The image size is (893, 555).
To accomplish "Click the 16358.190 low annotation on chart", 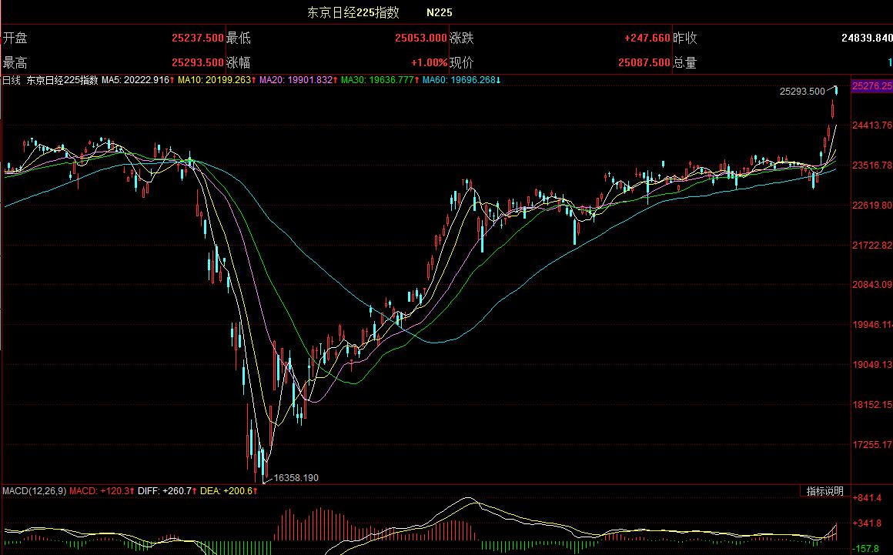I will 296,477.
